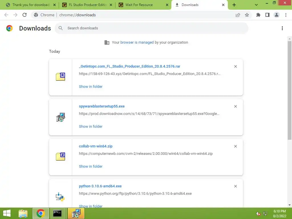Open the side panel icon
The height and width of the screenshot is (219, 292).
(267, 15)
